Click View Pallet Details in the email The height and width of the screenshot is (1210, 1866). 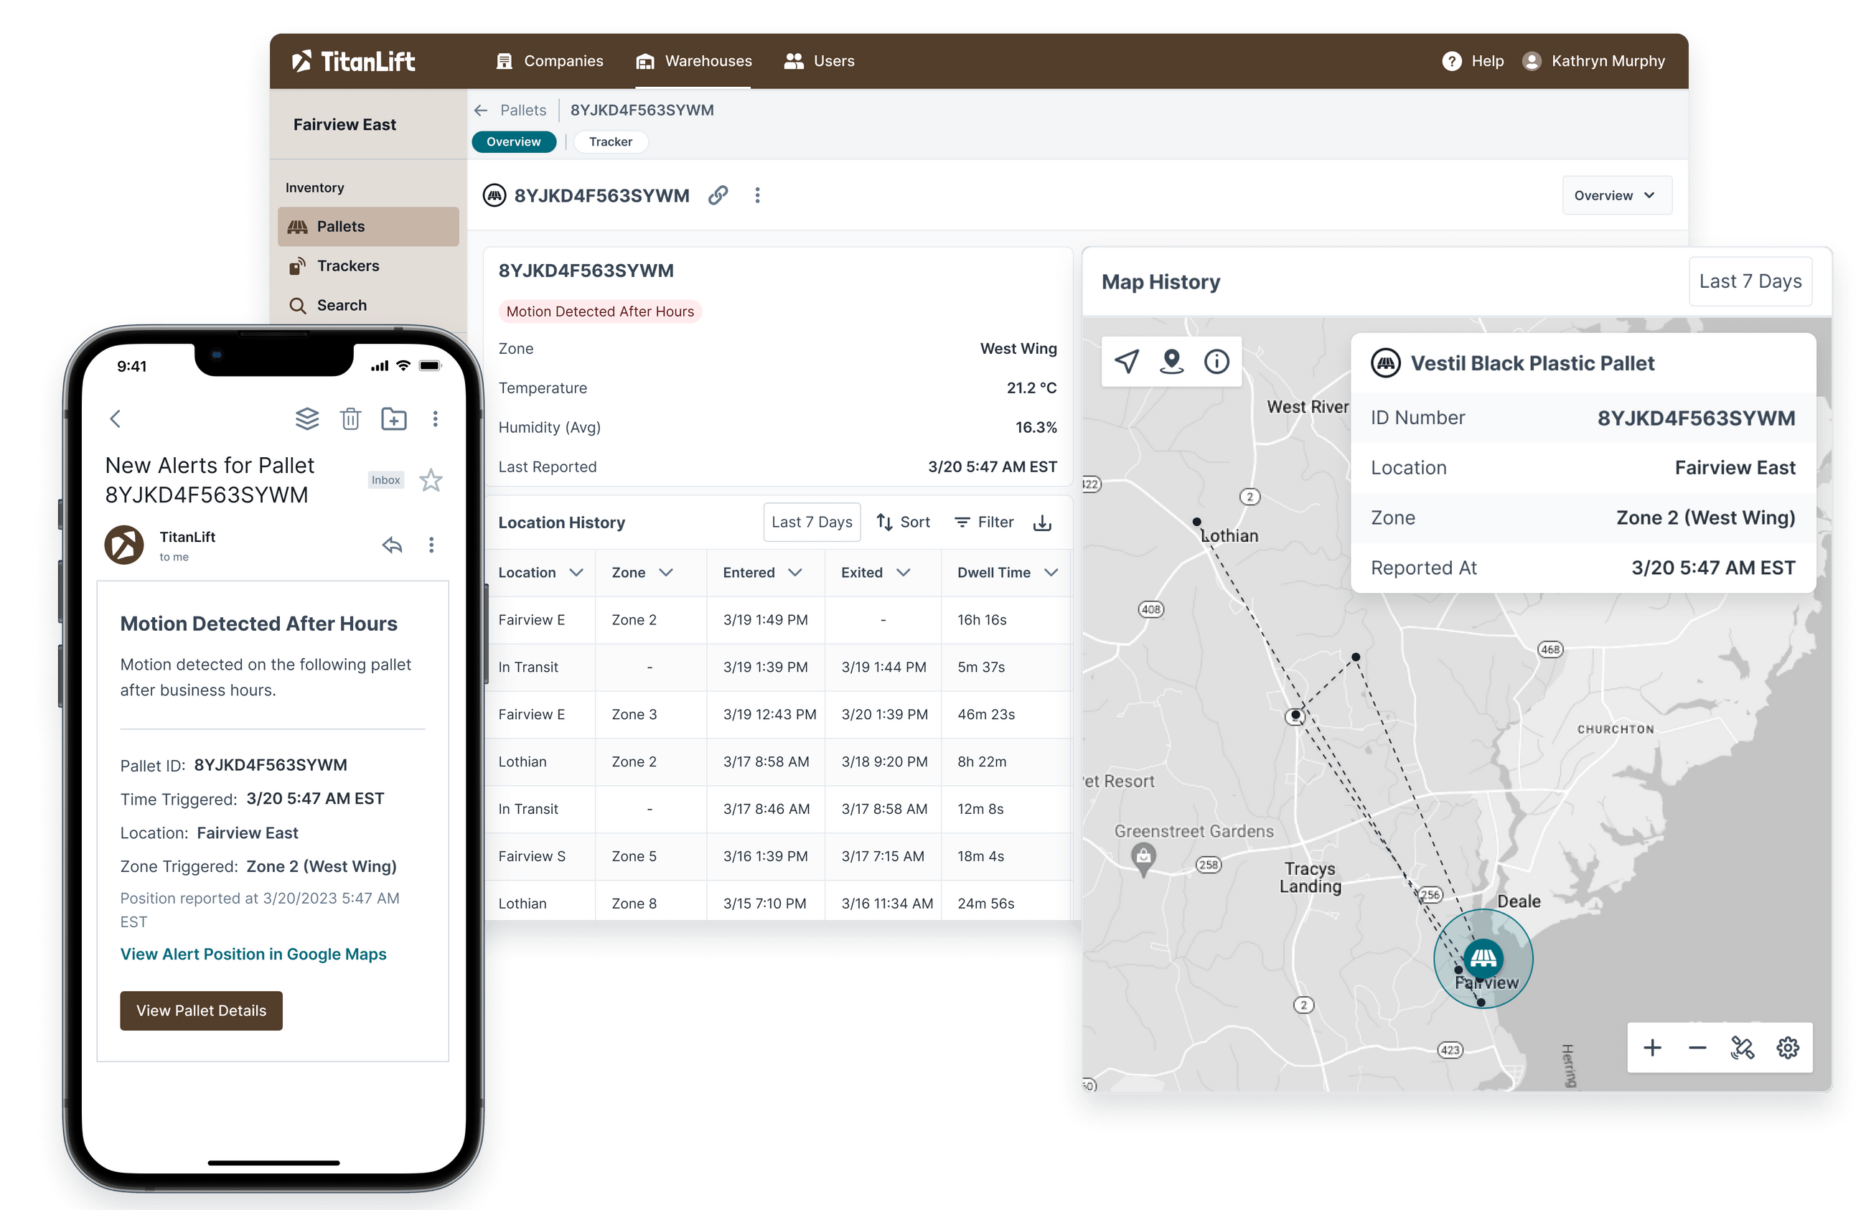coord(201,1010)
